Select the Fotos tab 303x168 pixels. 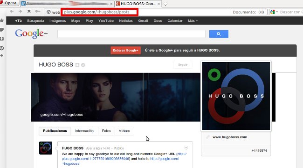click(x=106, y=131)
